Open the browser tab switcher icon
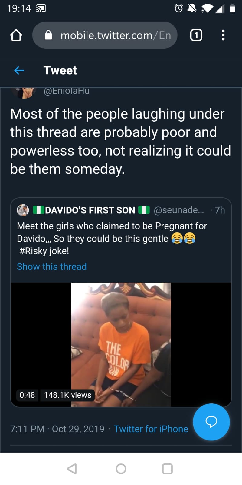Image resolution: width=242 pixels, height=485 pixels. pos(196,35)
